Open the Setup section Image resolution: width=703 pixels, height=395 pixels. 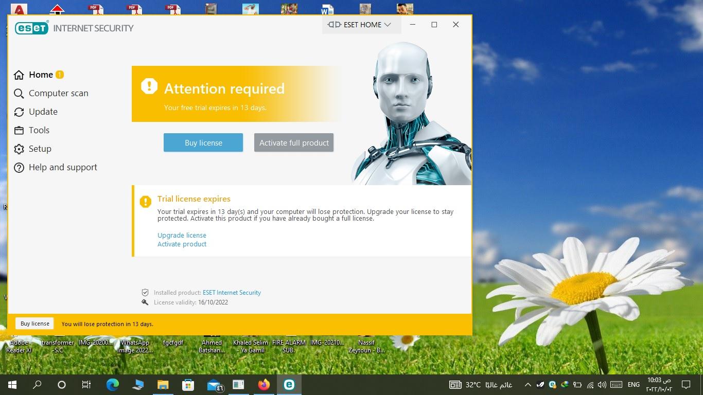[32, 149]
